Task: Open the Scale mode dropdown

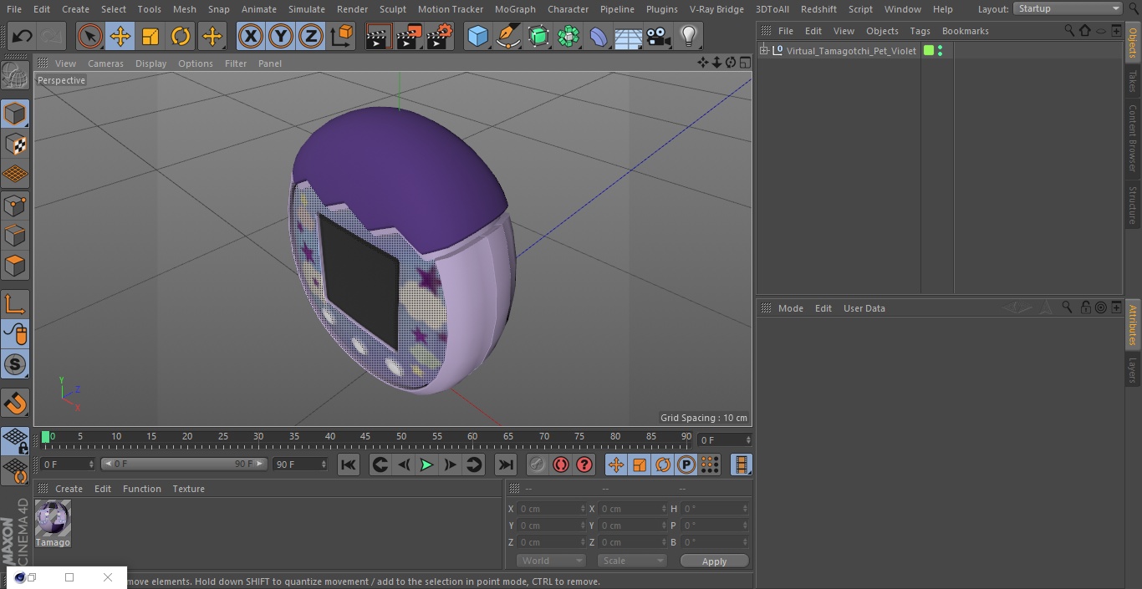Action: [x=632, y=561]
